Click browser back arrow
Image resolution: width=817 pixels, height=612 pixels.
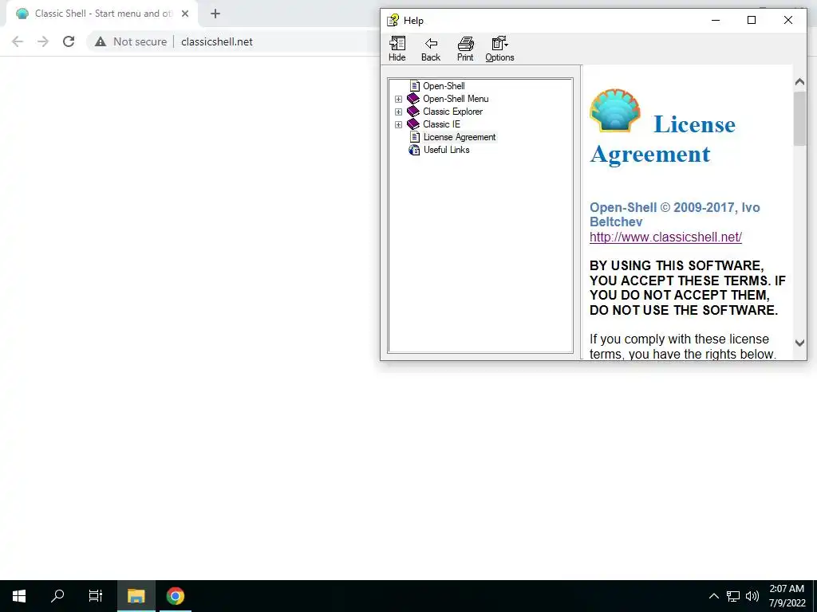click(x=18, y=41)
